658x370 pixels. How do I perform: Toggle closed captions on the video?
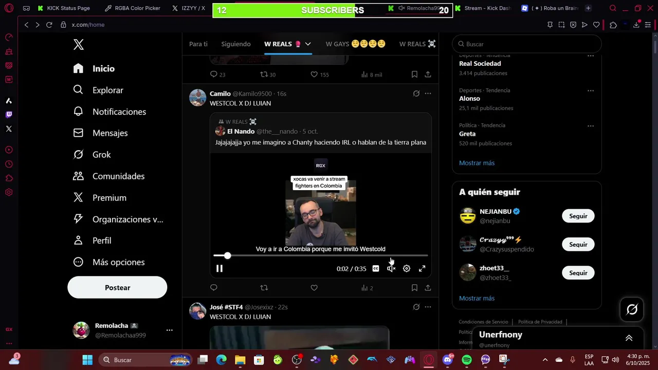click(x=376, y=268)
